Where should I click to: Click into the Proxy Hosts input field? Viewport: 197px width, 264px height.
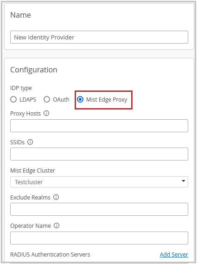click(x=99, y=126)
